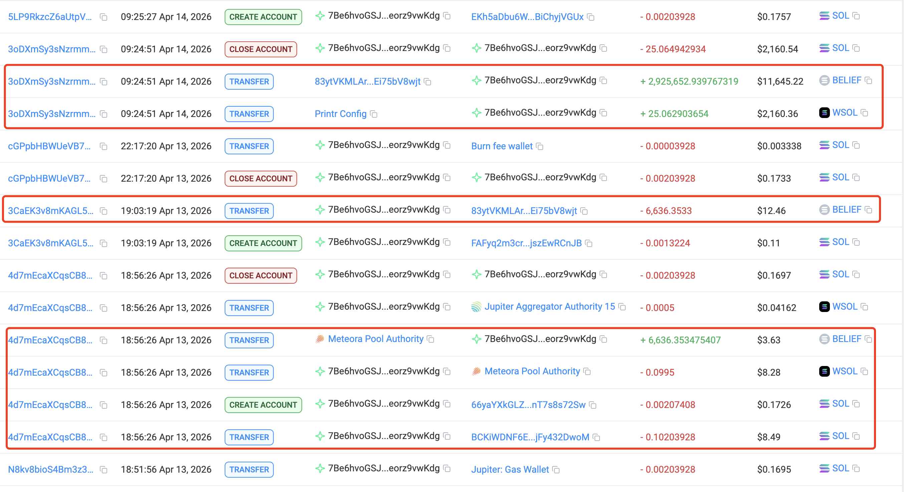Click the WSOL token icon in the Printr Config row
The width and height of the screenshot is (904, 492).
824,113
